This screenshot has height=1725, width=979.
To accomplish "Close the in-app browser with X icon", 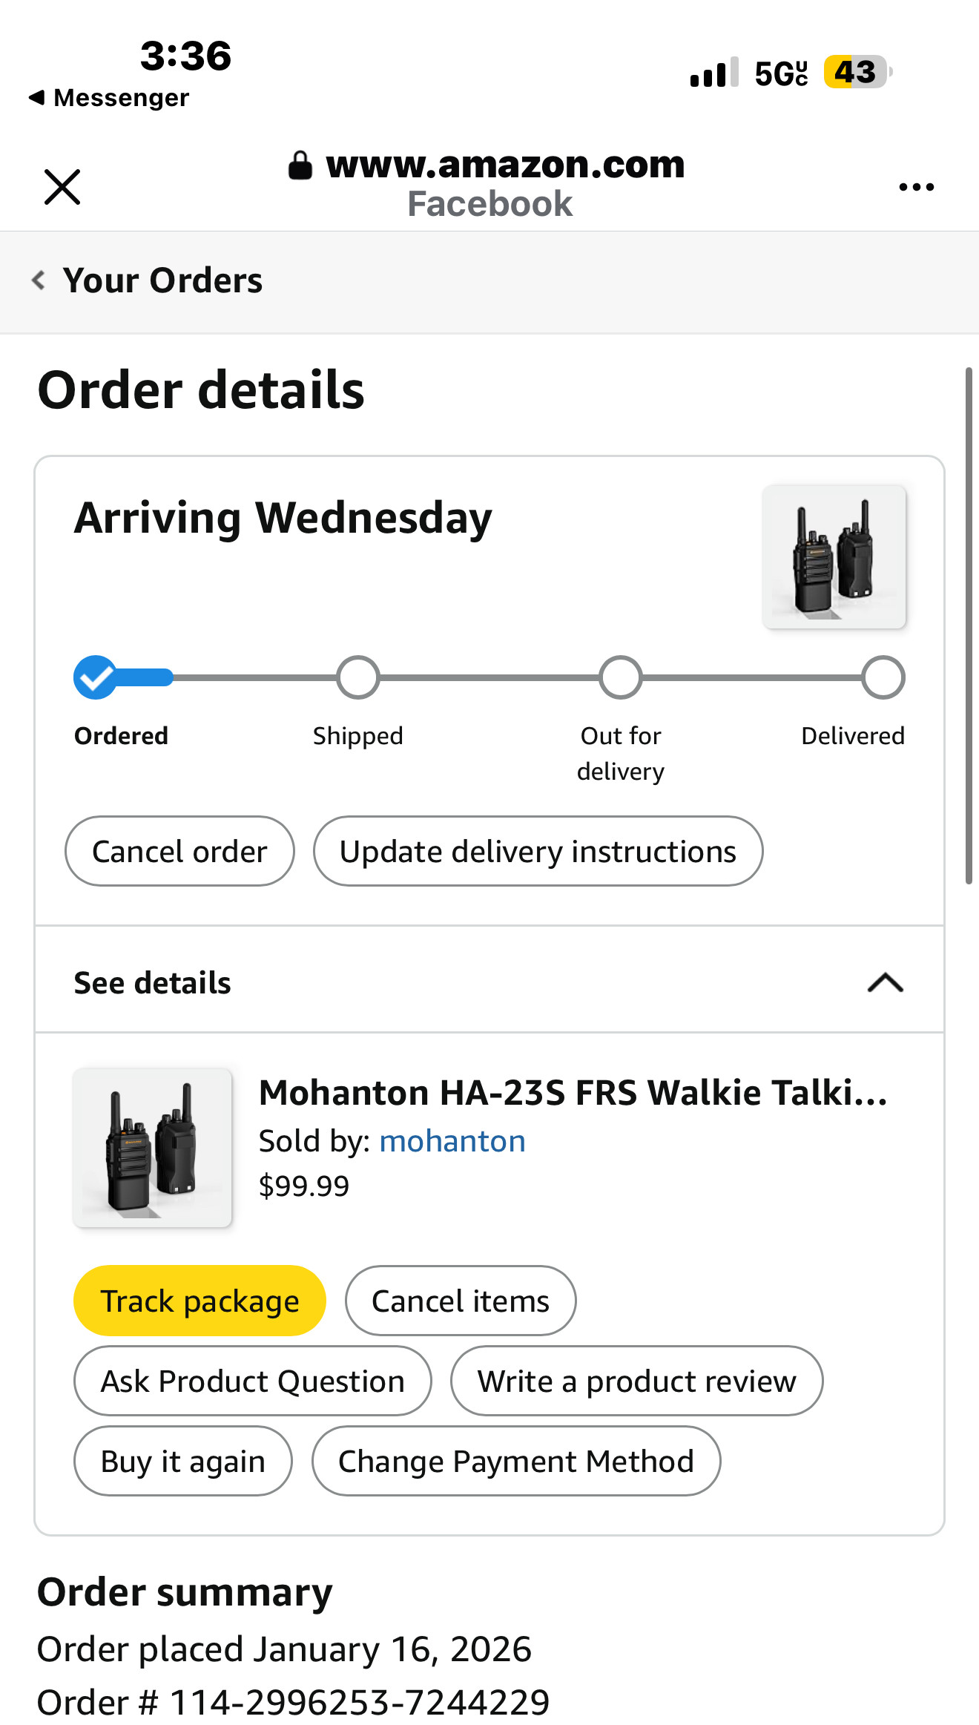I will pos(62,186).
